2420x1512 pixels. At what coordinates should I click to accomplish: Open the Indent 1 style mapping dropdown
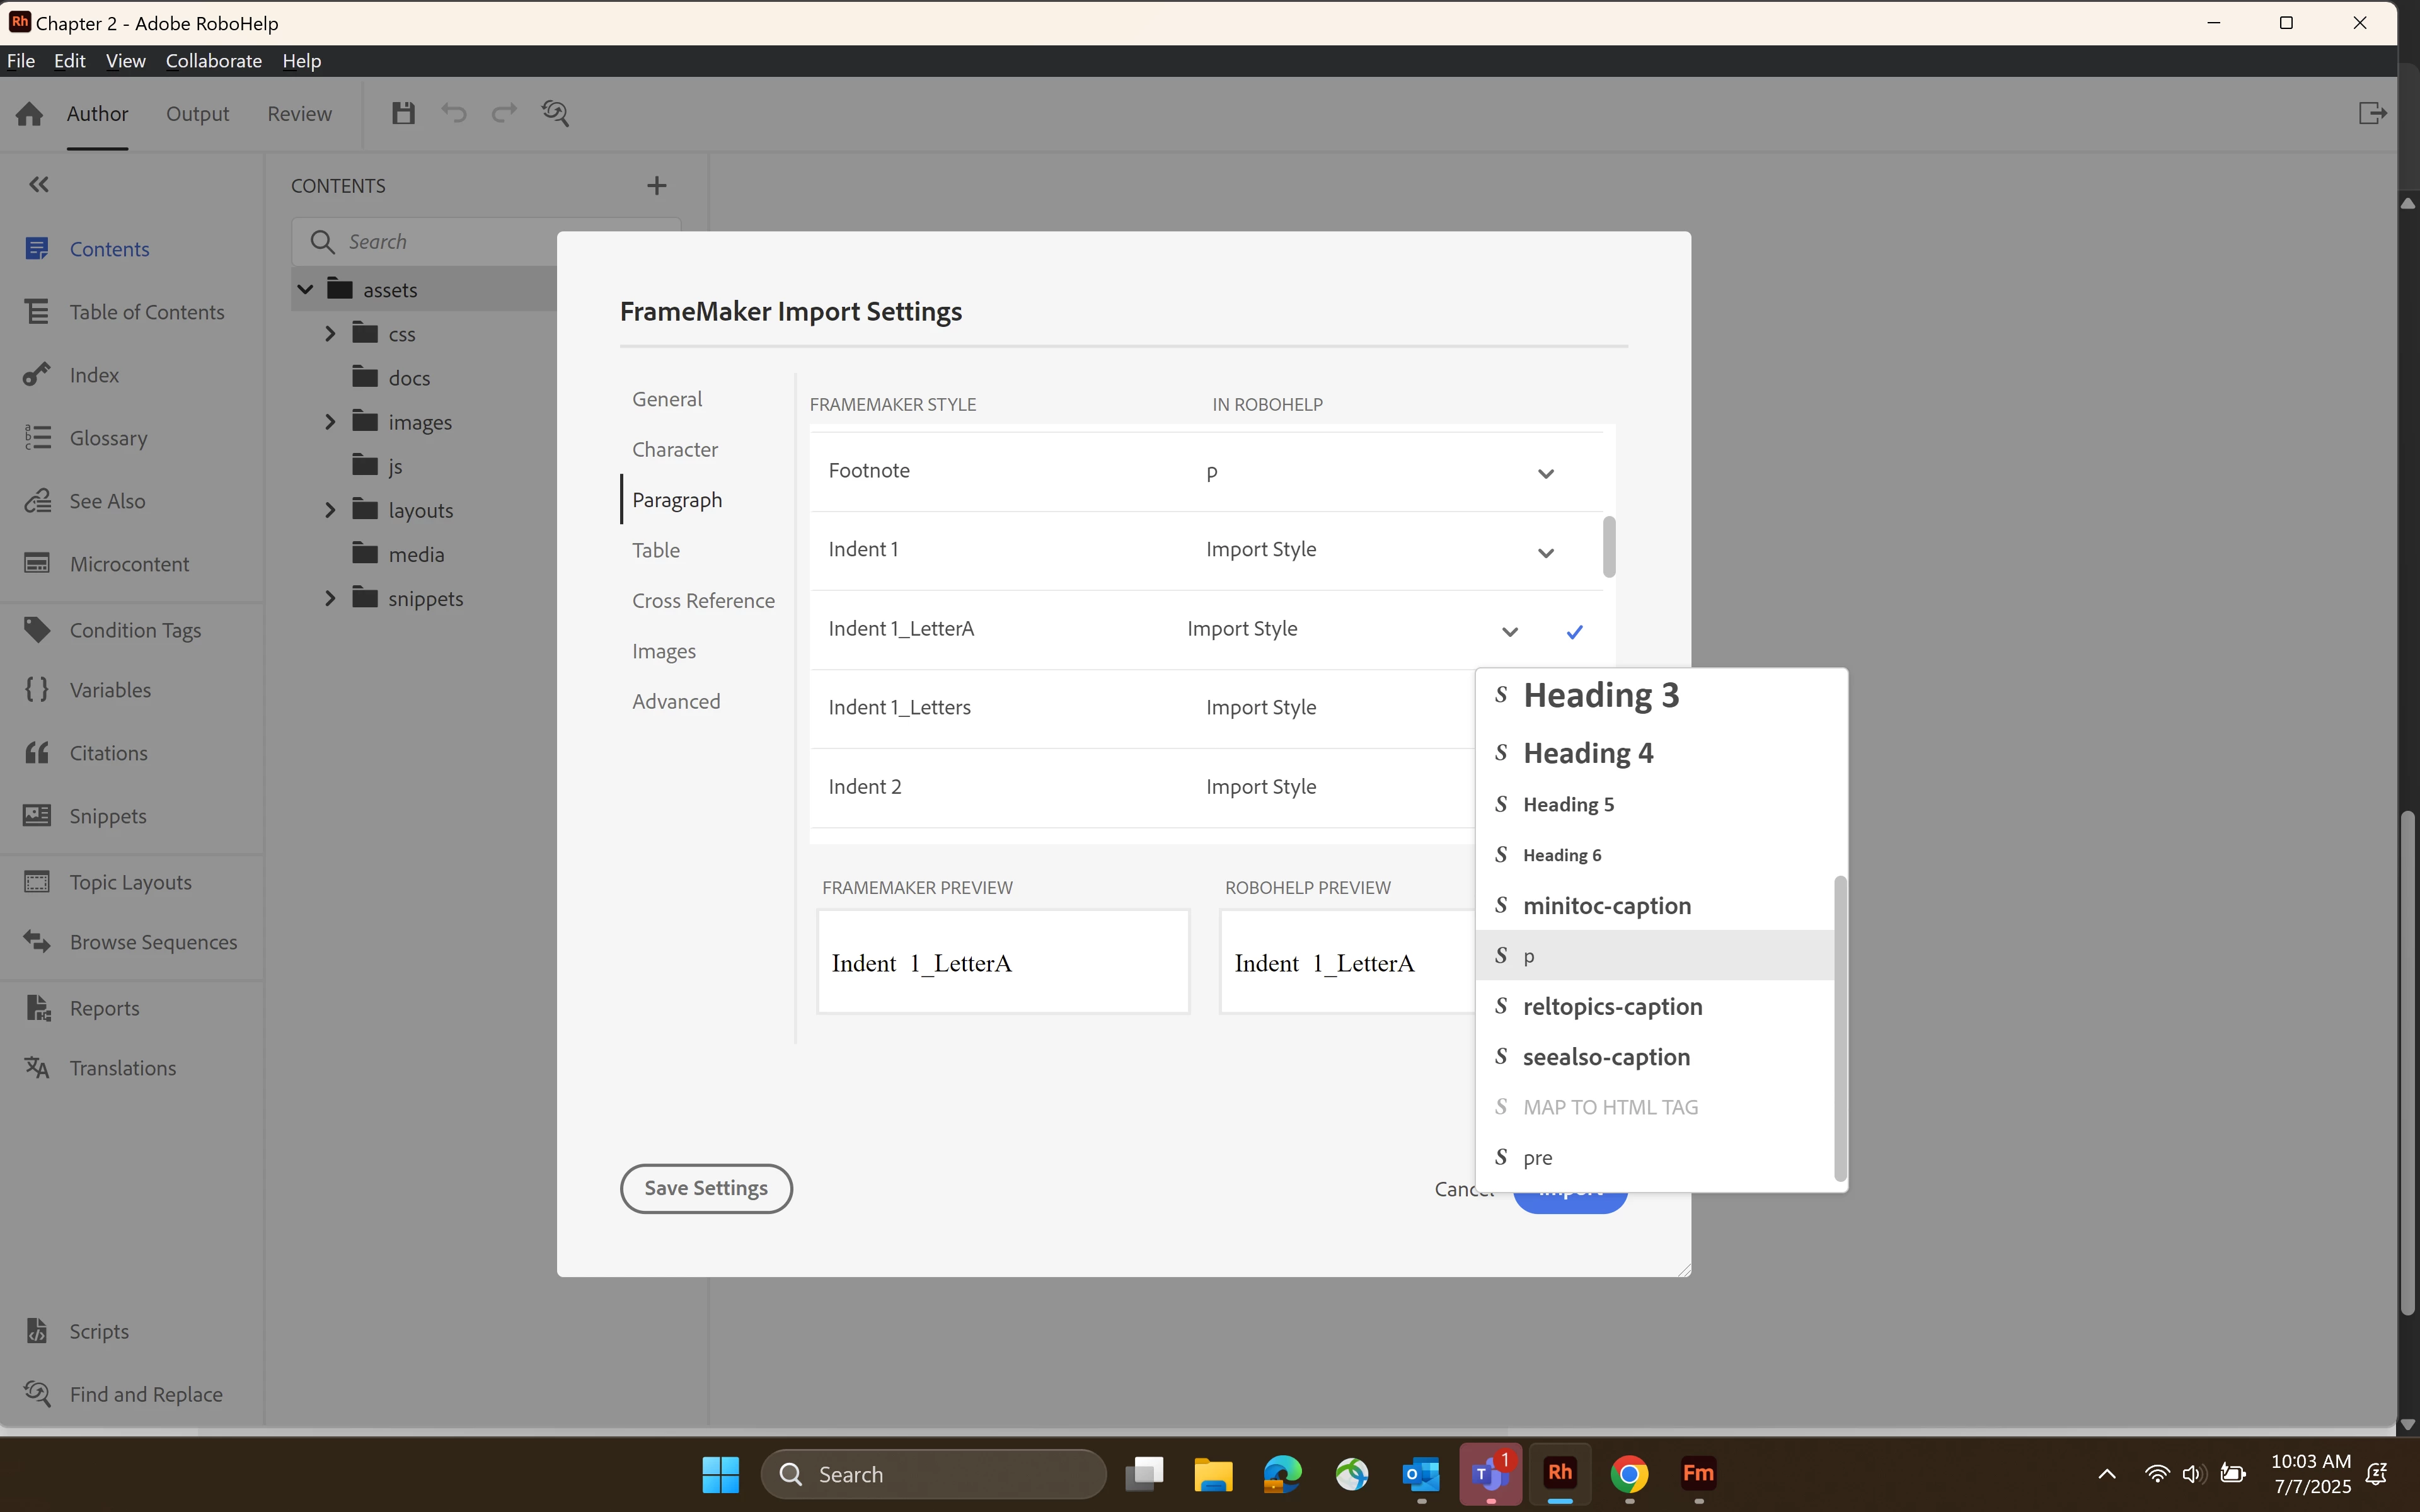pyautogui.click(x=1545, y=552)
